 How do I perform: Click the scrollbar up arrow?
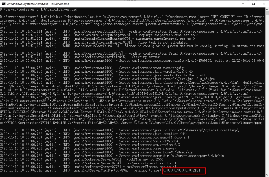267,9
